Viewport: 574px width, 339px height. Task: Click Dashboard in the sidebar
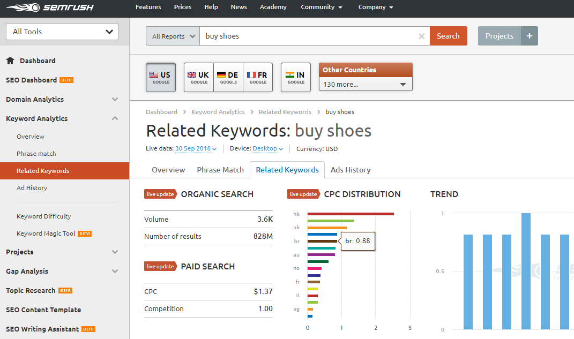click(38, 61)
